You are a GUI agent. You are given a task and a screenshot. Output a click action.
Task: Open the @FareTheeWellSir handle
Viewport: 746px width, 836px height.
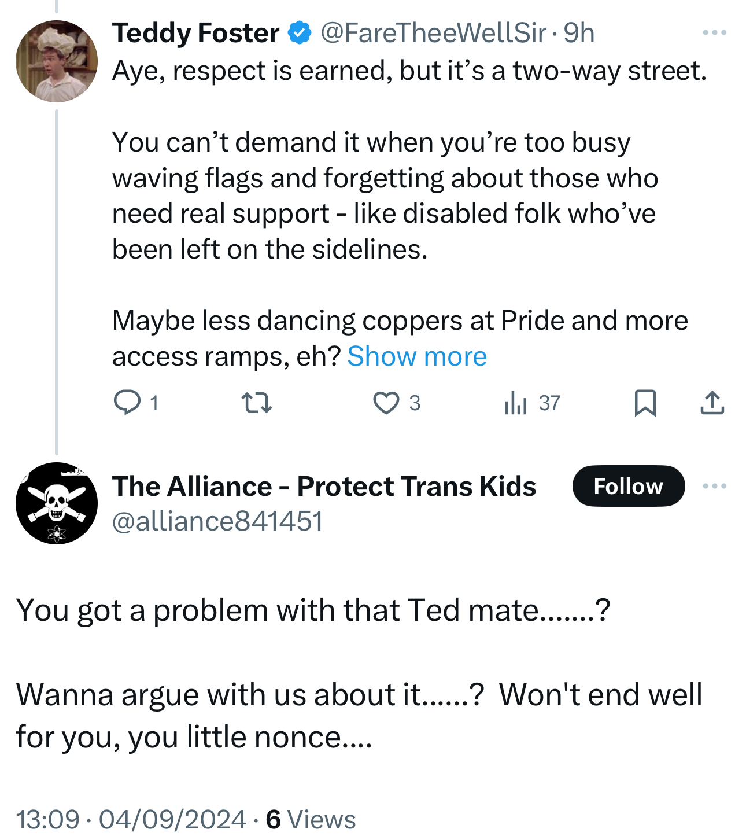point(433,33)
